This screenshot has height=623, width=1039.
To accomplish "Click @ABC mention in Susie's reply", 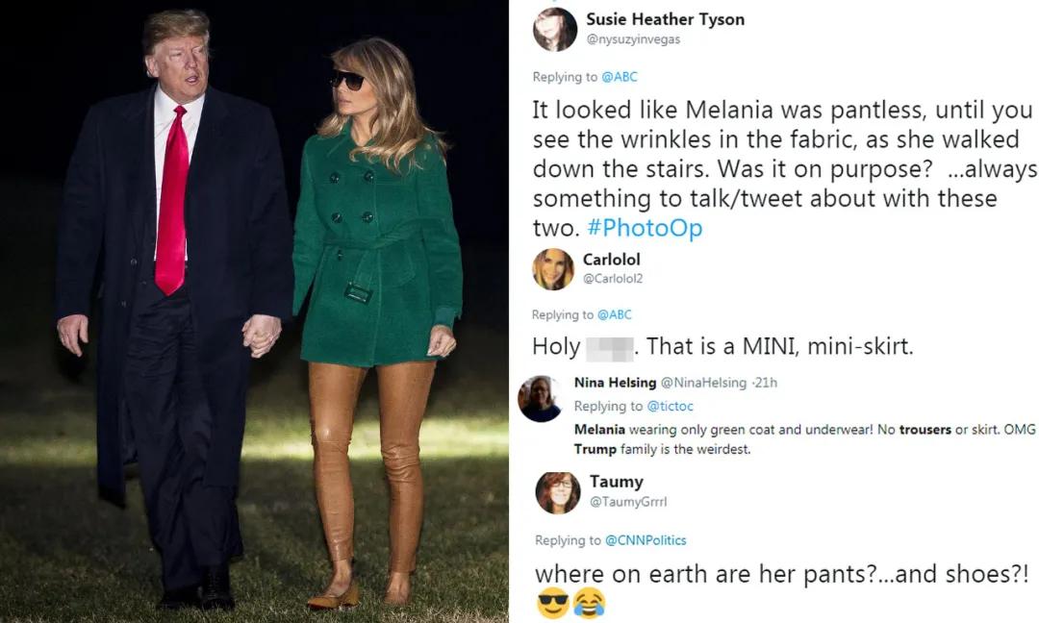I will point(620,77).
